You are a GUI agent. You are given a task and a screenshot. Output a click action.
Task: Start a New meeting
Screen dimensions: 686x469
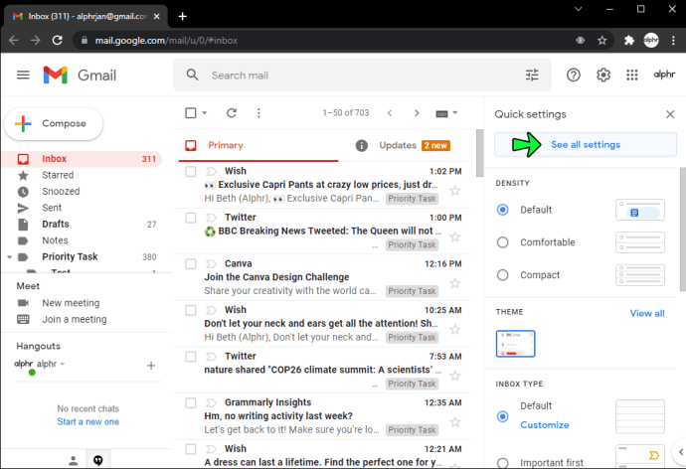[x=71, y=303]
